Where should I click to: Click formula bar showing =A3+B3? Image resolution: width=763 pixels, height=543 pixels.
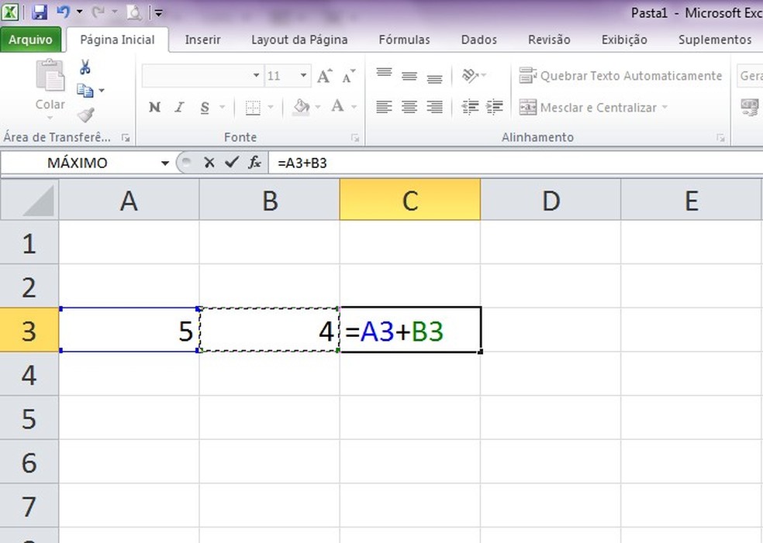pos(516,163)
